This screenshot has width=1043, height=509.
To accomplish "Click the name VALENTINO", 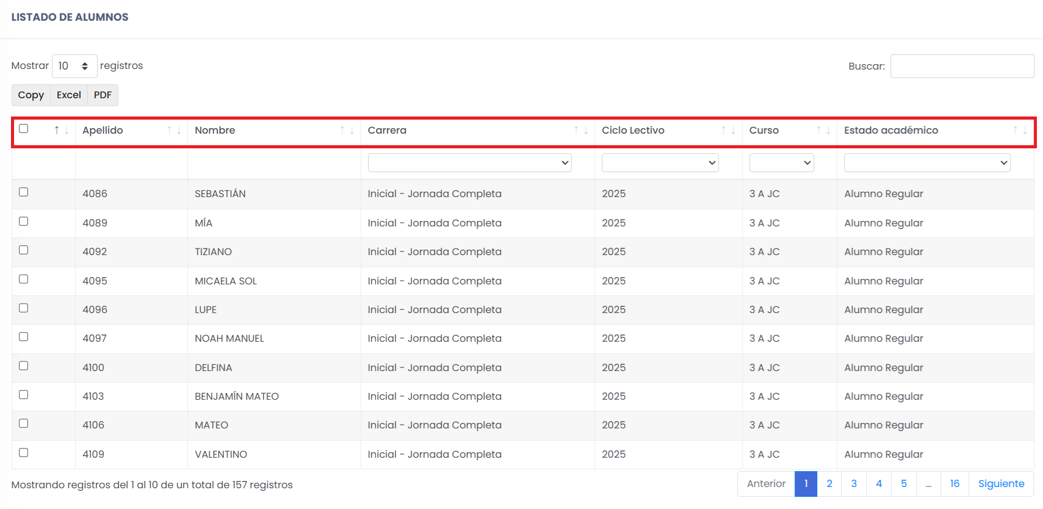I will pos(221,455).
